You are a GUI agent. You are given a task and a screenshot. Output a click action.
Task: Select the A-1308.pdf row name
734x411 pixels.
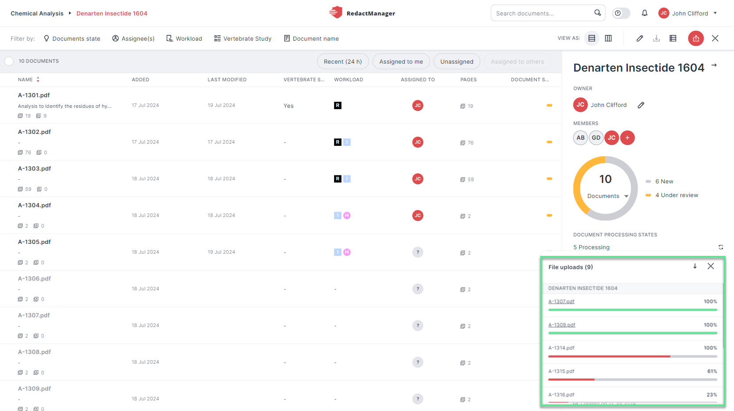point(35,352)
